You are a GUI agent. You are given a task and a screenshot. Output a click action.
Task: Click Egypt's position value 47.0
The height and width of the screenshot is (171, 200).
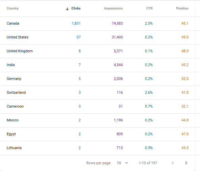point(185,134)
